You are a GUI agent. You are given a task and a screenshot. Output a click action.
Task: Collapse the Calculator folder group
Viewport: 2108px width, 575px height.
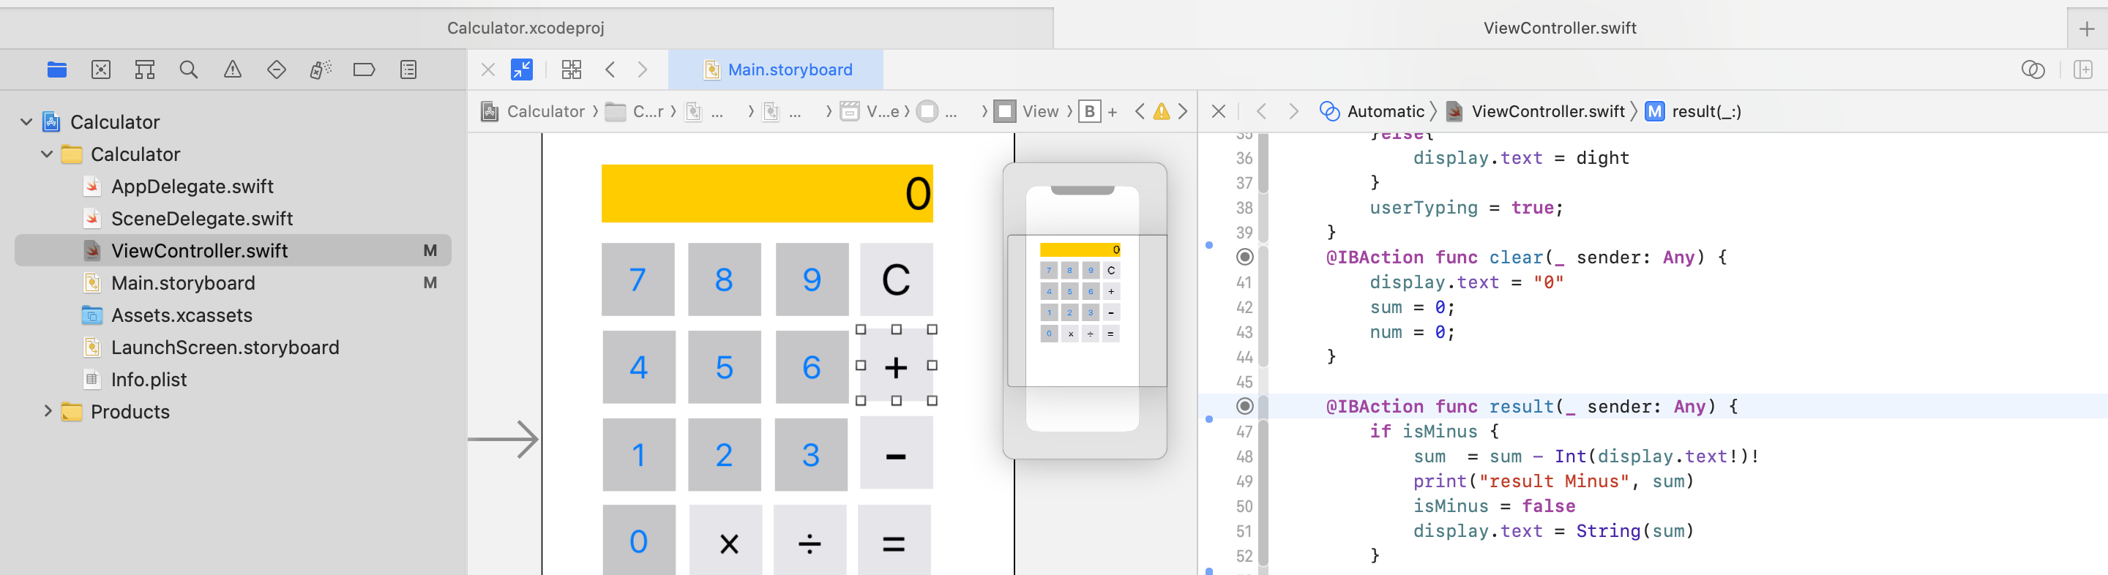click(x=47, y=154)
